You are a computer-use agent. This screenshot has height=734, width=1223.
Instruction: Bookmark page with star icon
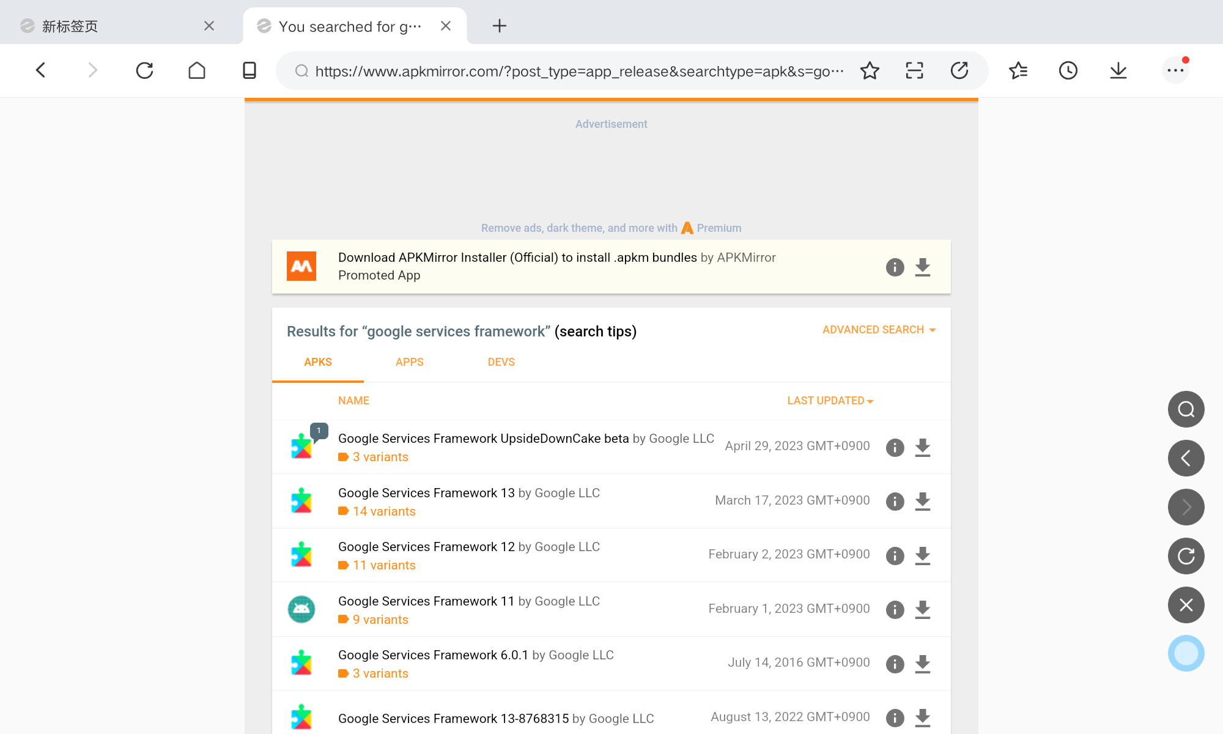(869, 71)
